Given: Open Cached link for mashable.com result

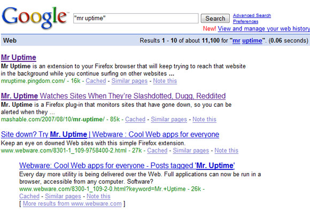Looking at the screenshot, I should 135,119.
